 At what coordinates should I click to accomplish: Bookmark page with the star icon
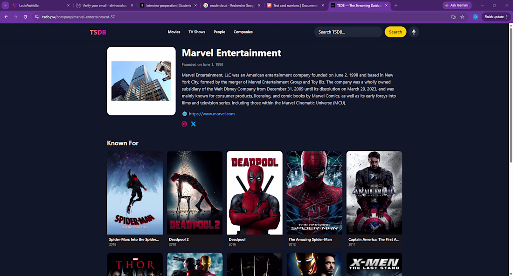(x=462, y=17)
